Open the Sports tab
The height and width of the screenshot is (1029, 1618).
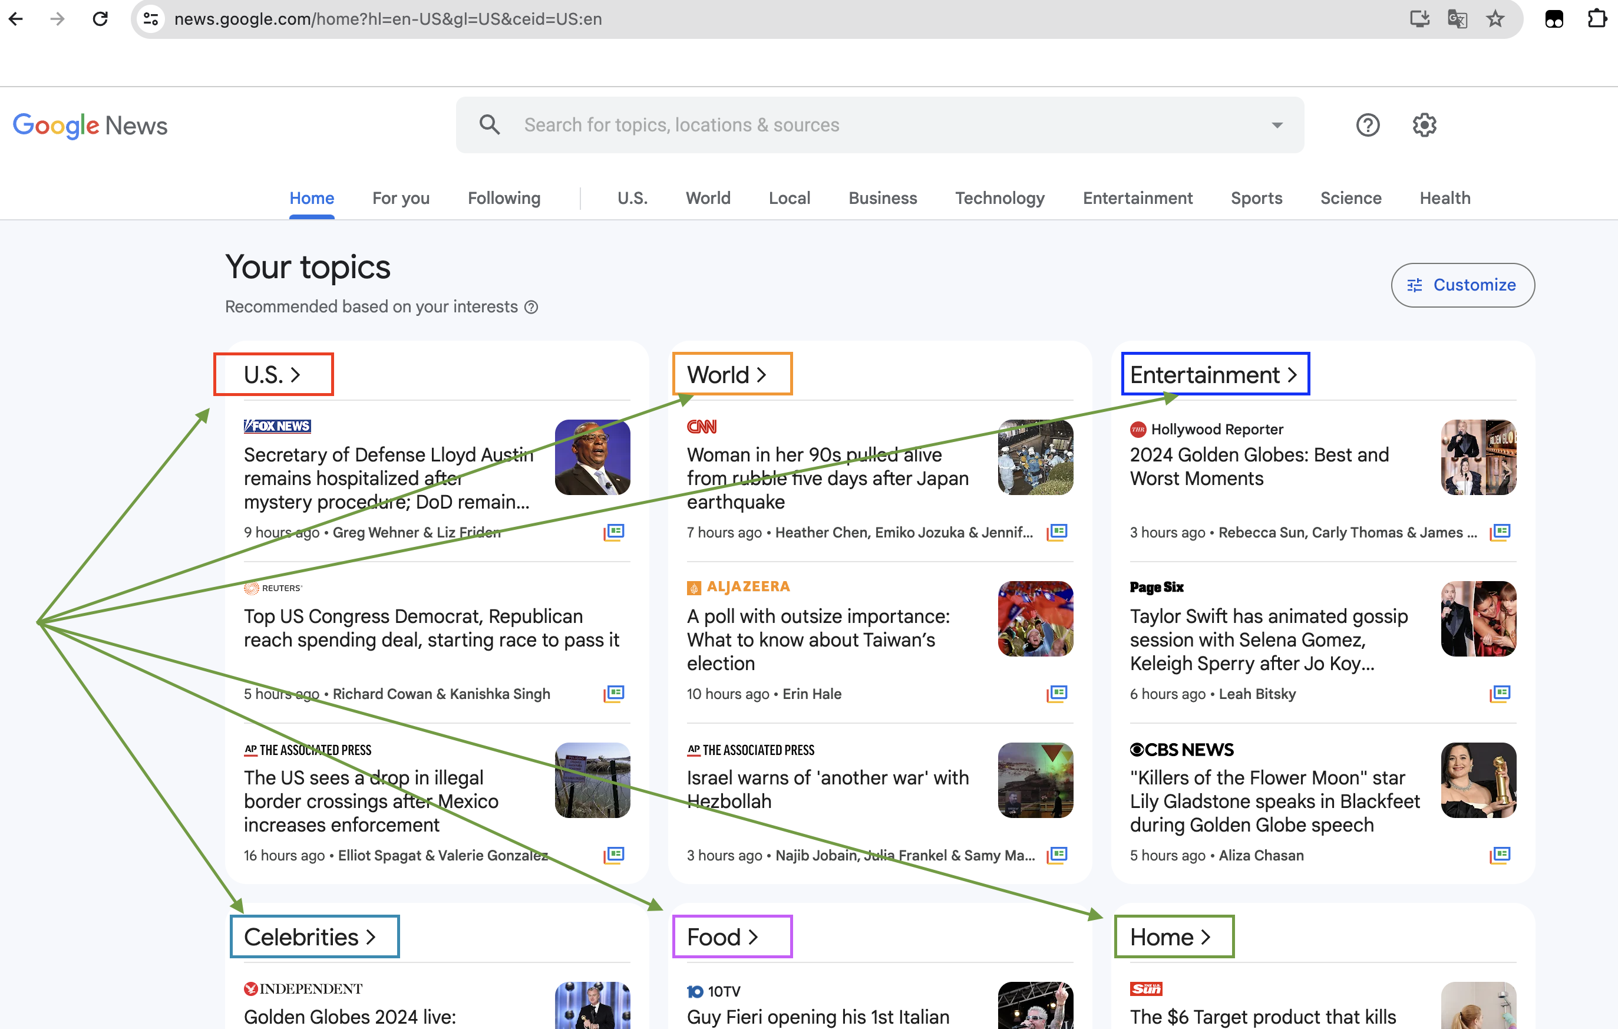click(x=1256, y=198)
